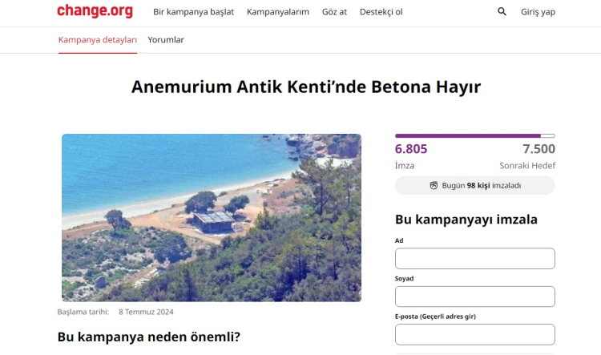Click the campaign title 'Anemurium Antik Kenti'nde Betona Hayır'
The width and height of the screenshot is (601, 355).
pos(306,87)
